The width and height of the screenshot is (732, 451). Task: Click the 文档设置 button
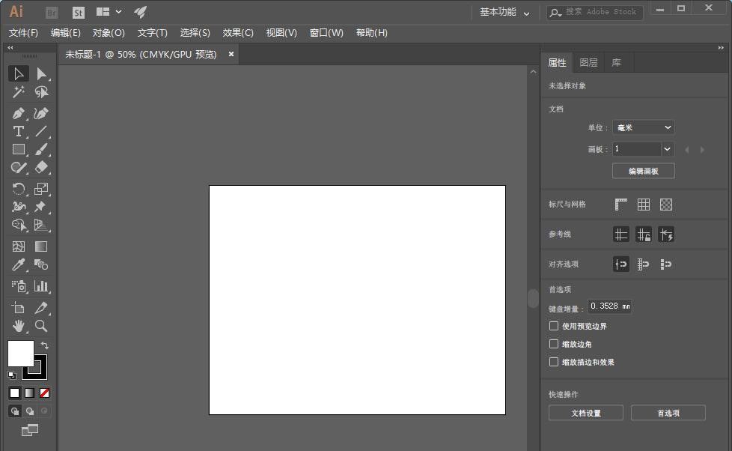tap(585, 412)
